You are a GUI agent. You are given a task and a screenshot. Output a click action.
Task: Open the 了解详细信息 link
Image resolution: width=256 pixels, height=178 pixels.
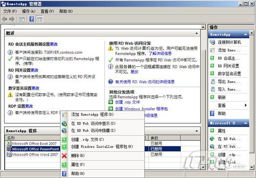[160, 53]
